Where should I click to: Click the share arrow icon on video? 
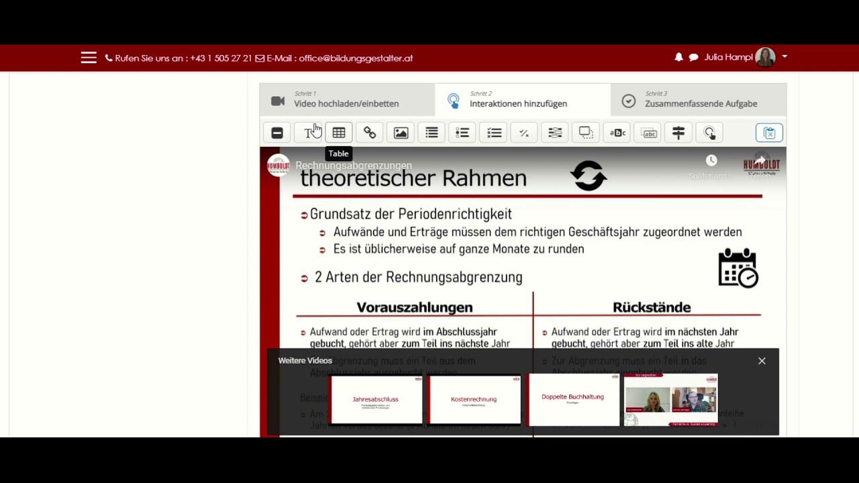click(x=761, y=160)
